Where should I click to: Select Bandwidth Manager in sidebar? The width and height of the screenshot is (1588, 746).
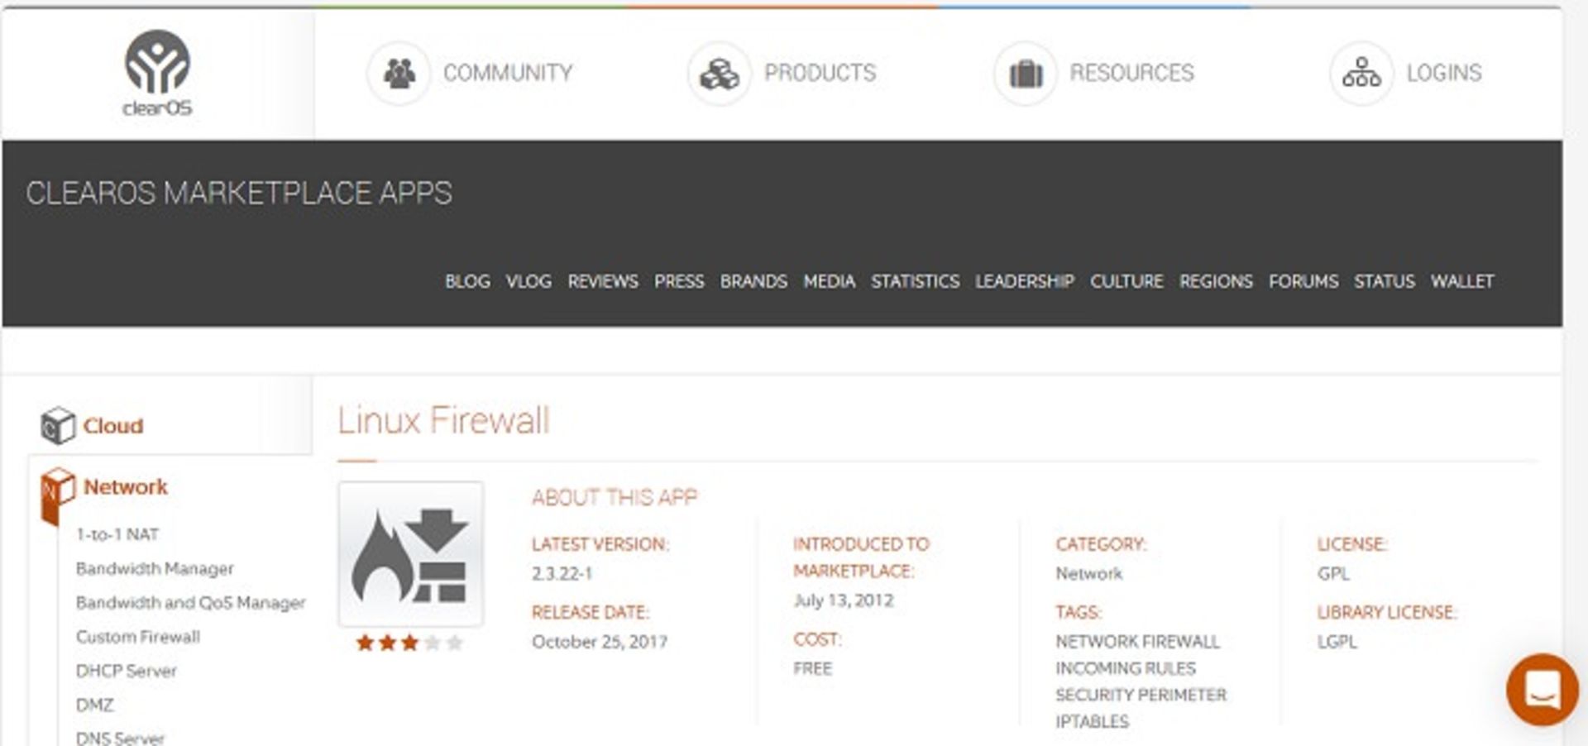(155, 568)
